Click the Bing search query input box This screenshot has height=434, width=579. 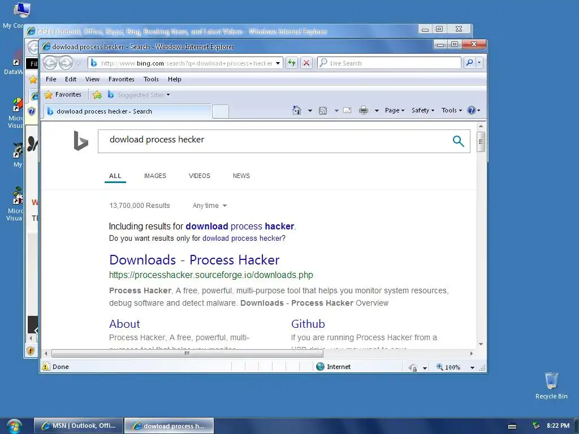tap(273, 141)
